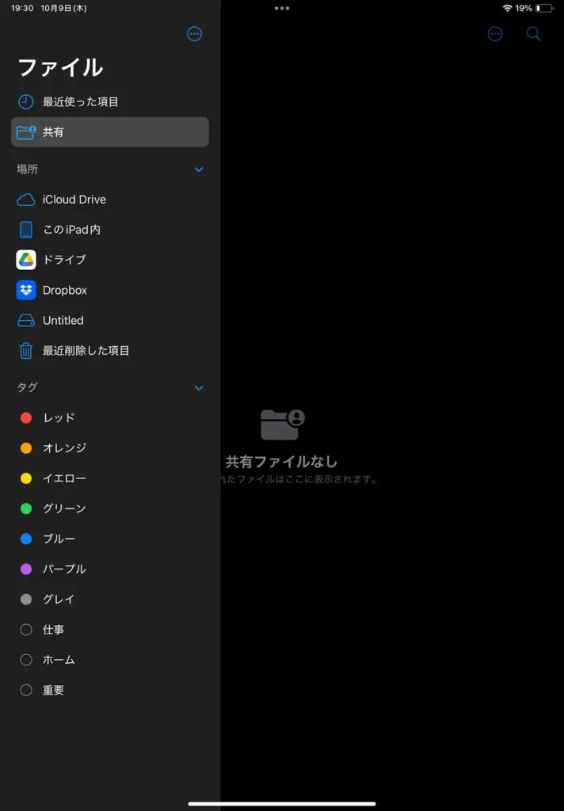
Task: Open the sidebar more options ellipsis button
Action: pos(195,34)
